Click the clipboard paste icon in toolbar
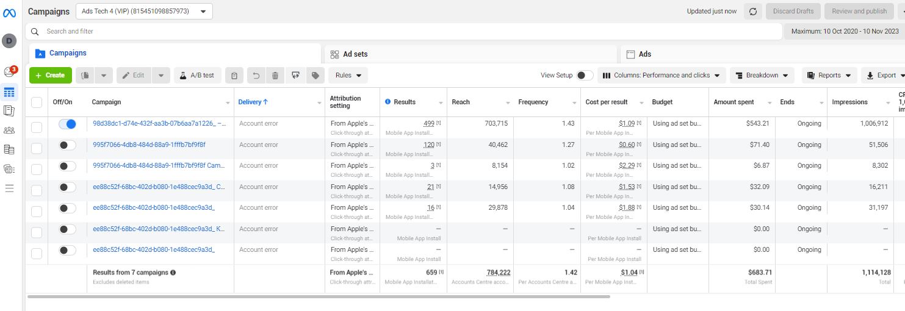 click(x=234, y=76)
